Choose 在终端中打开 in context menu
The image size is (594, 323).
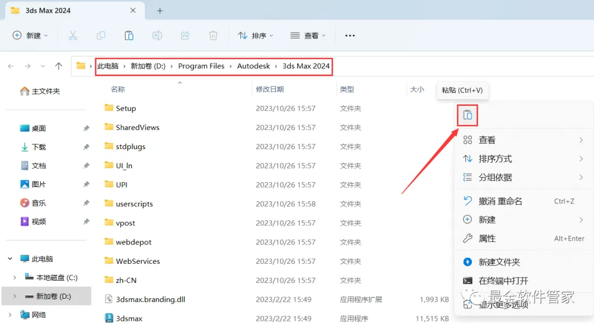tap(523, 281)
